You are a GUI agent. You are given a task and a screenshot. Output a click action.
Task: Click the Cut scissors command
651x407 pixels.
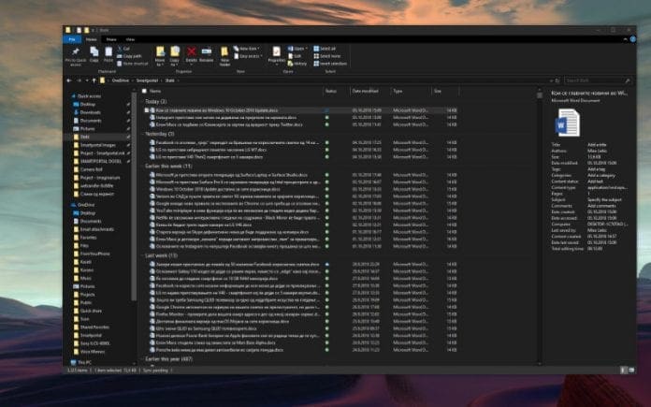(123, 49)
